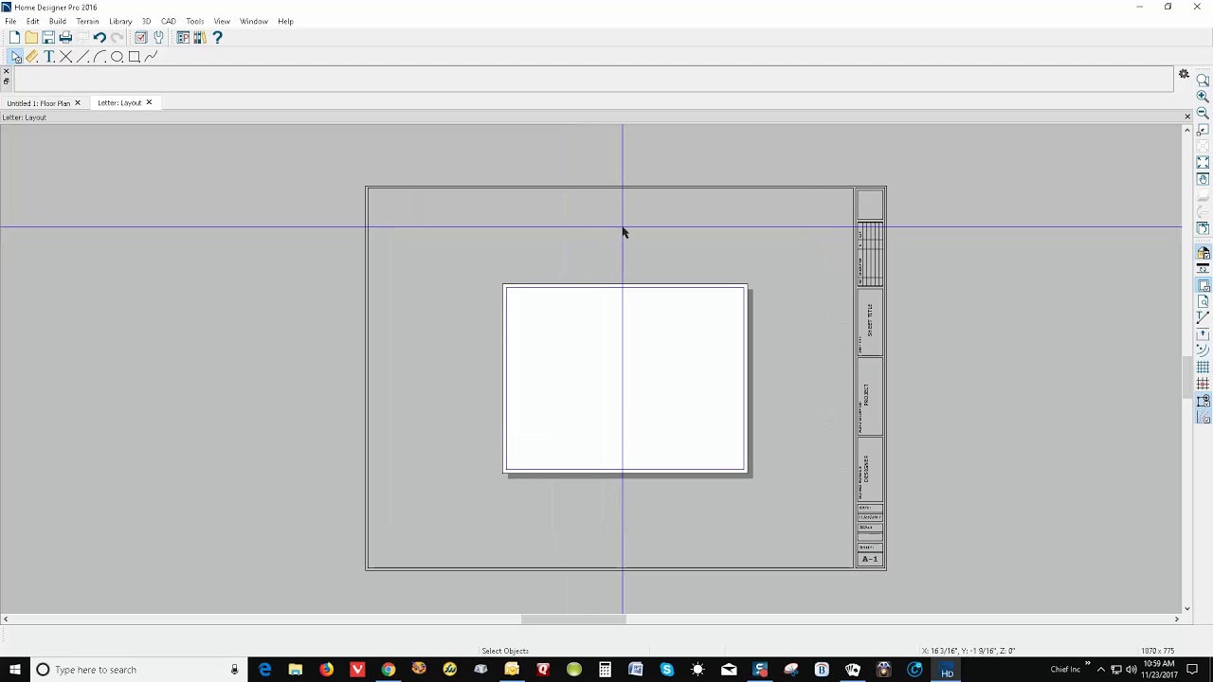This screenshot has height=682, width=1213.
Task: Open Preferences wrench icon
Action: (158, 38)
